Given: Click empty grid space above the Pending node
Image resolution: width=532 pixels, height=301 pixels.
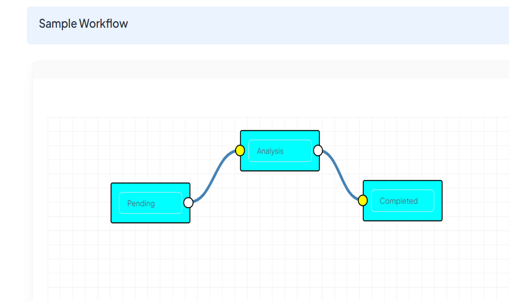Looking at the screenshot, I should pos(150,153).
